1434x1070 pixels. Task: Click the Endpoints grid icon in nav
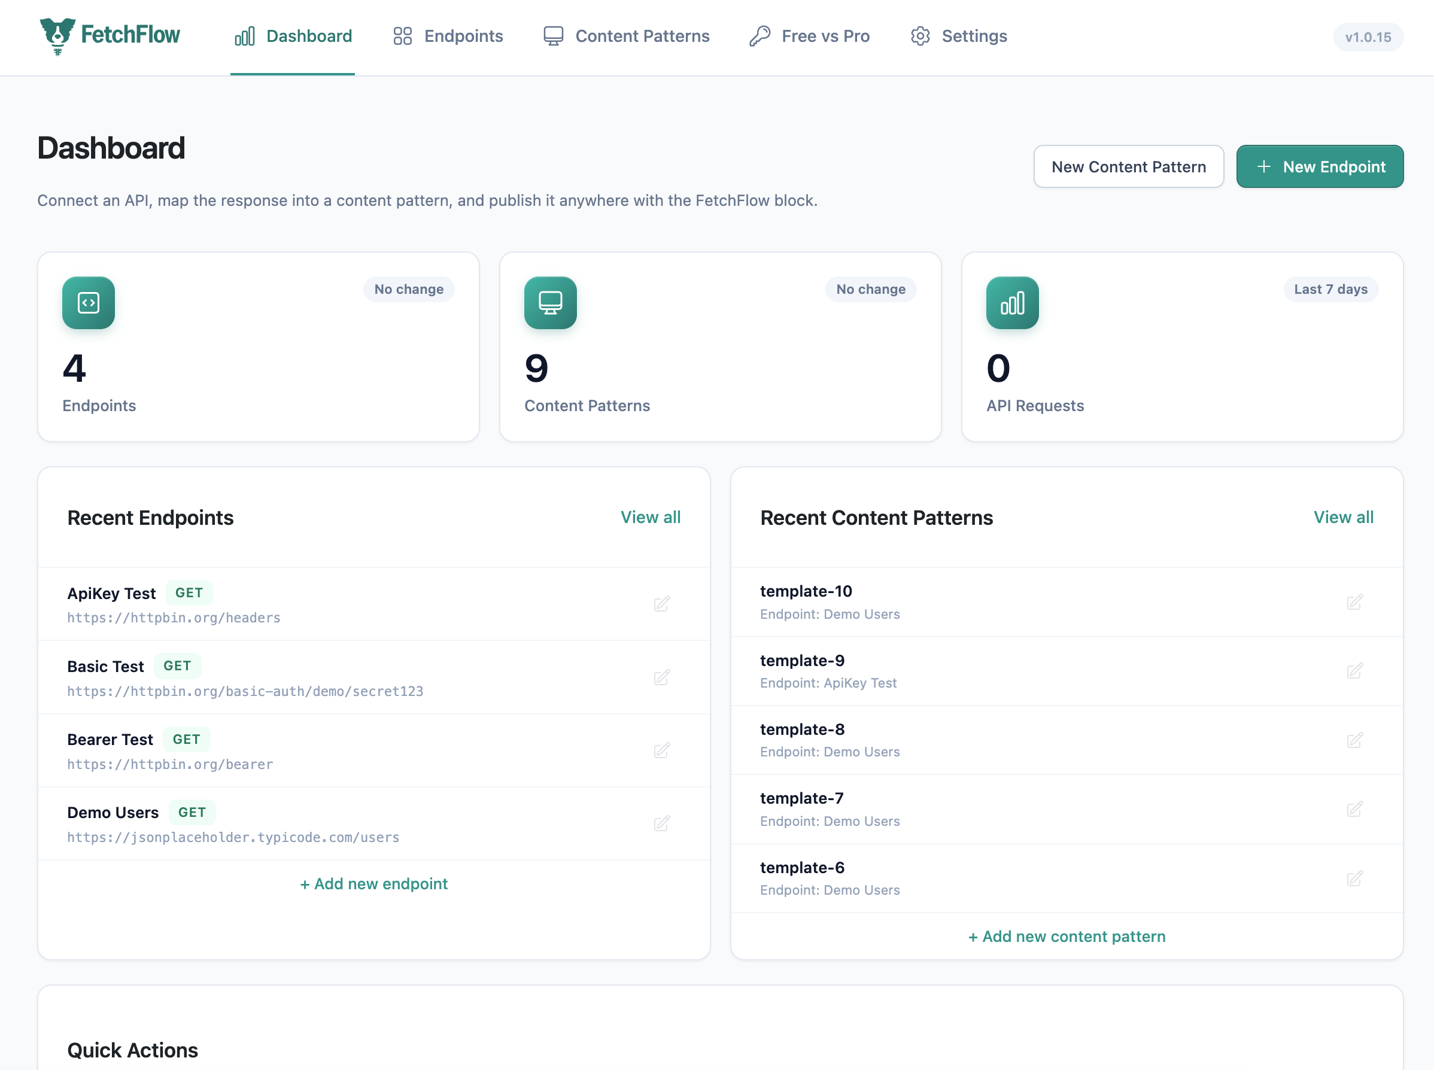coord(402,37)
